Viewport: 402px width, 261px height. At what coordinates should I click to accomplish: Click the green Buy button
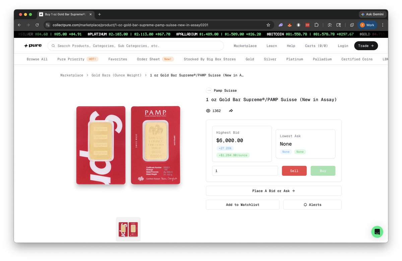323,171
